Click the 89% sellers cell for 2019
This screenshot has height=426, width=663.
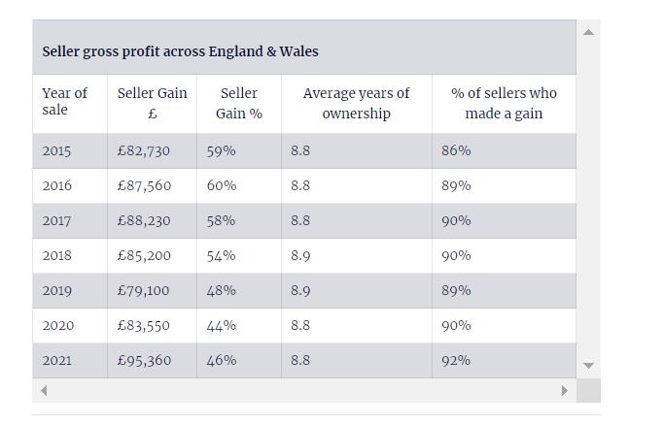(456, 290)
